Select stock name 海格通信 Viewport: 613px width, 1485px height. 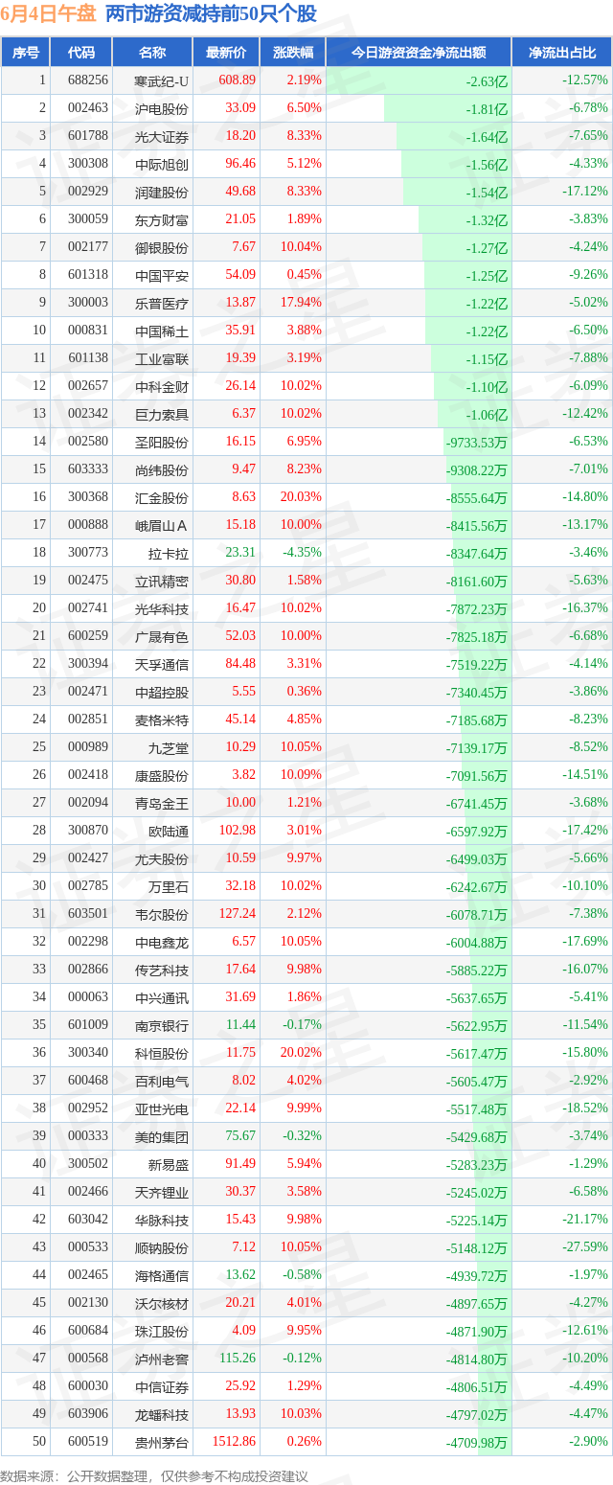162,1275
